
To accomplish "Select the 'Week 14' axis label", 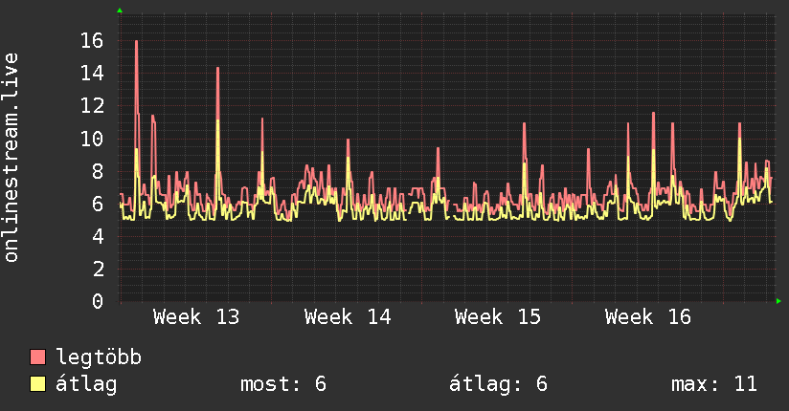I will coord(348,317).
